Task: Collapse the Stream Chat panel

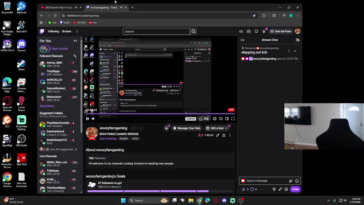Action: tap(242, 40)
